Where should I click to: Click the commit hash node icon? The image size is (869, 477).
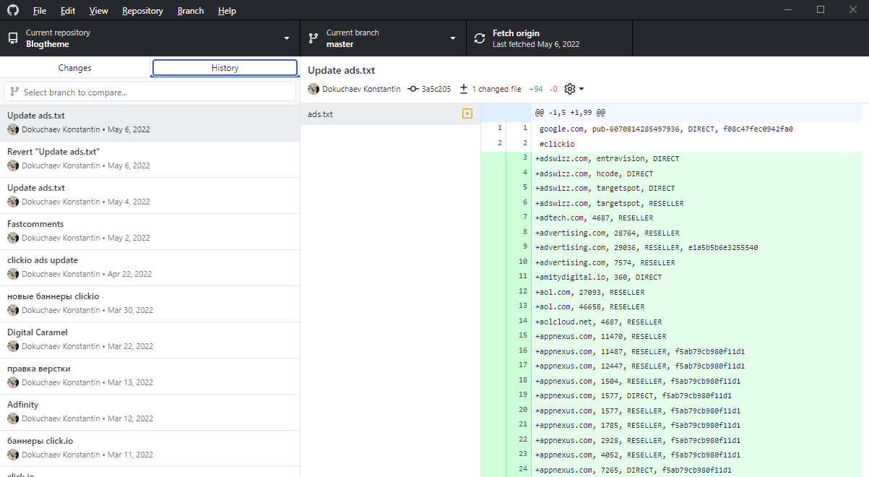click(413, 89)
